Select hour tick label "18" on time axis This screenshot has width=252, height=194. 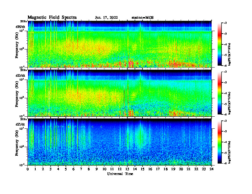pos(165,169)
